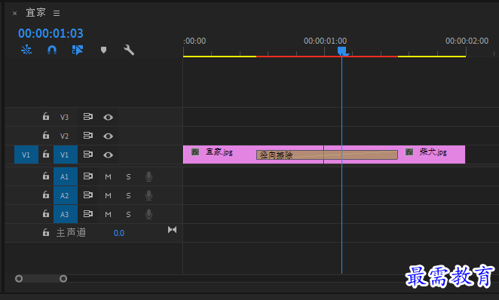The image size is (499, 300).
Task: Add a marker with shield icon
Action: click(103, 50)
